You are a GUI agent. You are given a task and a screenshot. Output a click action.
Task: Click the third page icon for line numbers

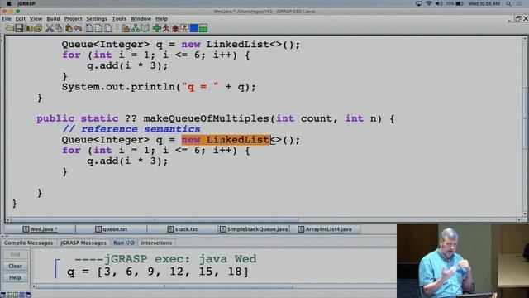tap(107, 28)
